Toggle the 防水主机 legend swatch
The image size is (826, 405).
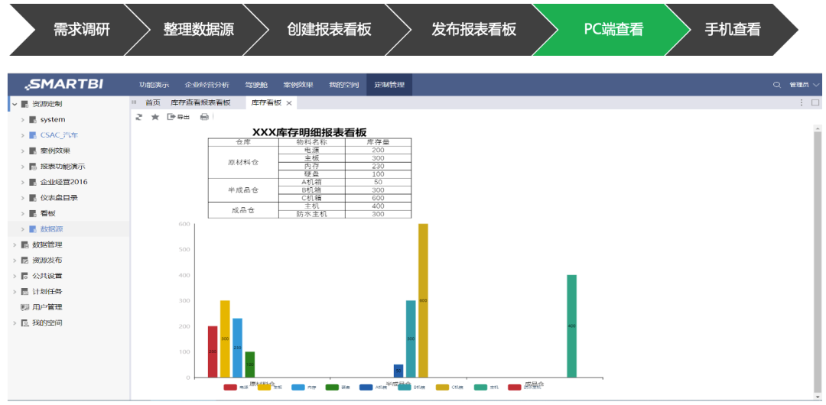point(514,387)
